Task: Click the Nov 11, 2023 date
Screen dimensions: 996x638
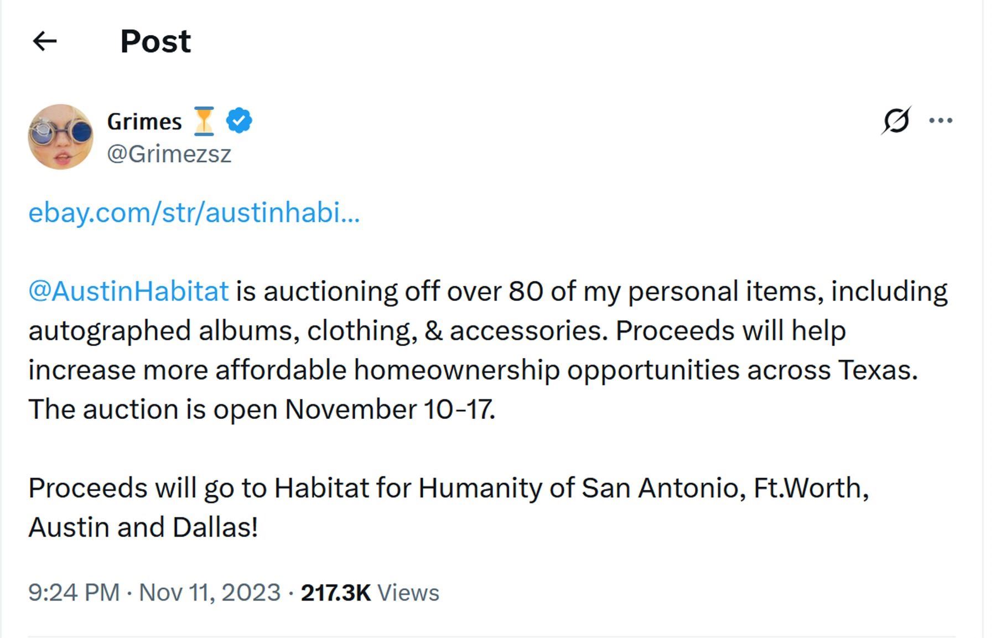Action: (210, 593)
